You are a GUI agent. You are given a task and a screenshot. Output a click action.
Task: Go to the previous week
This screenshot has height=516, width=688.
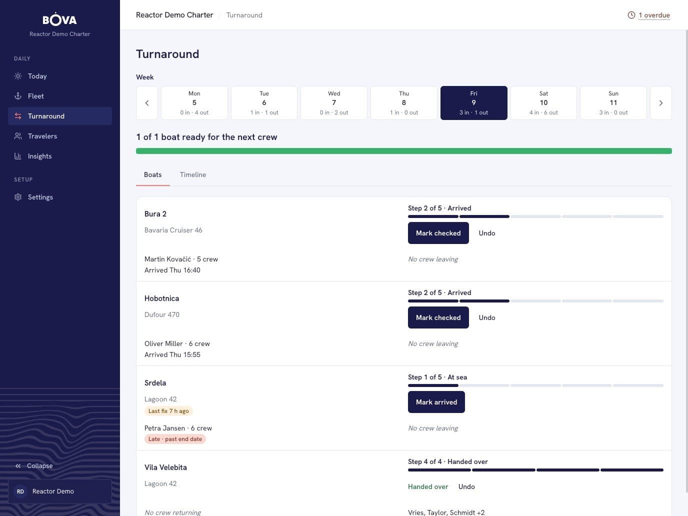147,103
